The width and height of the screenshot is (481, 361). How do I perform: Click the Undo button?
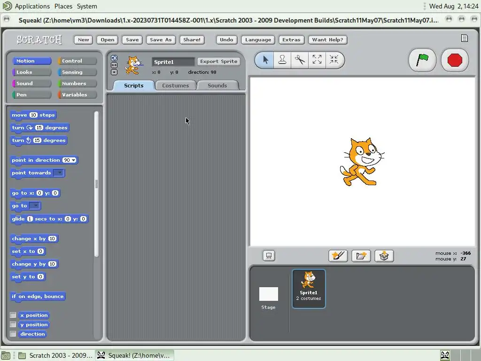226,39
